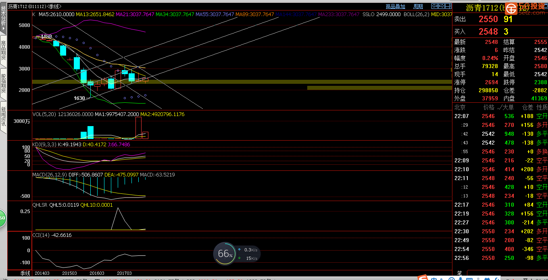The image size is (548, 280).
Task: Click the 仓差 column header
Action: (x=527, y=107)
